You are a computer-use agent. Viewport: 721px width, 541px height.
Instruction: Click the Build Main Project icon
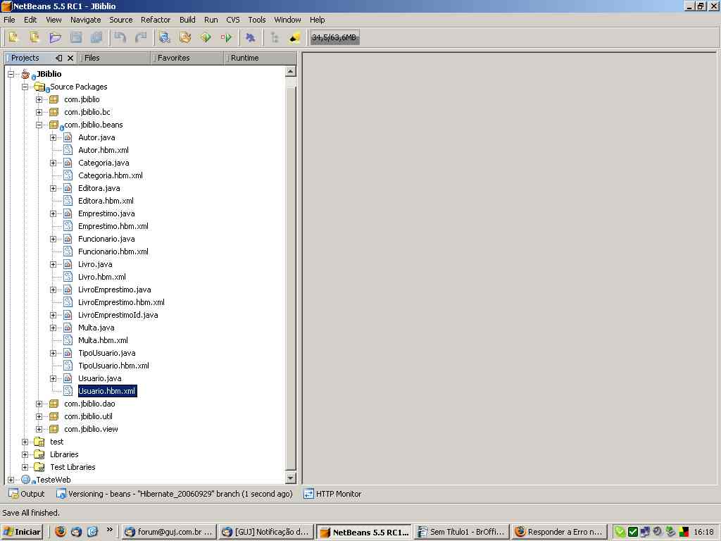[165, 37]
